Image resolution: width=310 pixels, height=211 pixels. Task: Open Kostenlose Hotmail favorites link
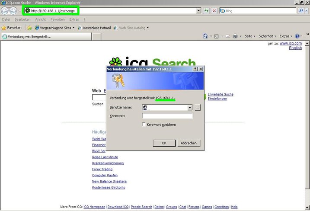94,28
